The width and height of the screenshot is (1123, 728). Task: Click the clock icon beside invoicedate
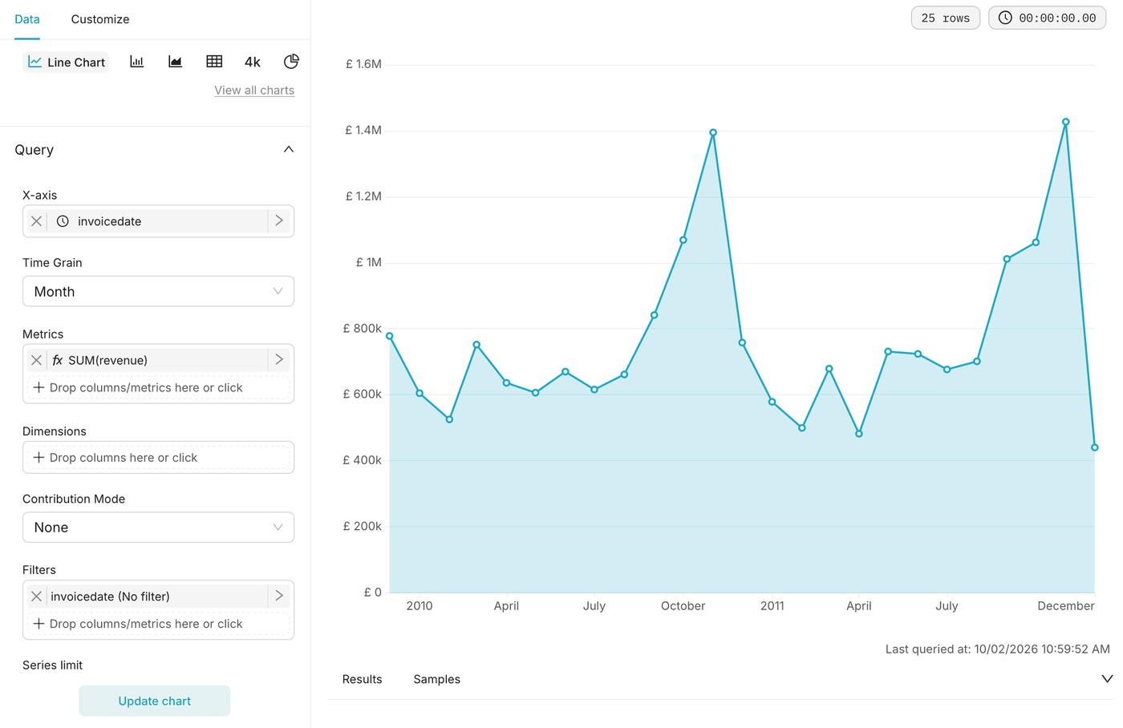63,221
